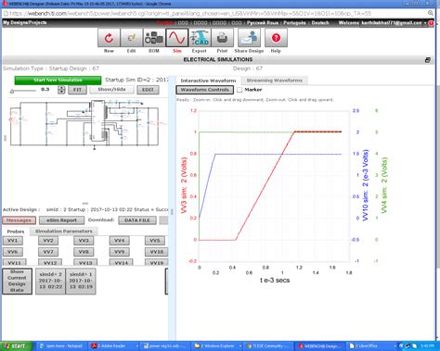The height and width of the screenshot is (351, 440).
Task: Switch to Streaming Waveforms tab
Action: [x=275, y=81]
